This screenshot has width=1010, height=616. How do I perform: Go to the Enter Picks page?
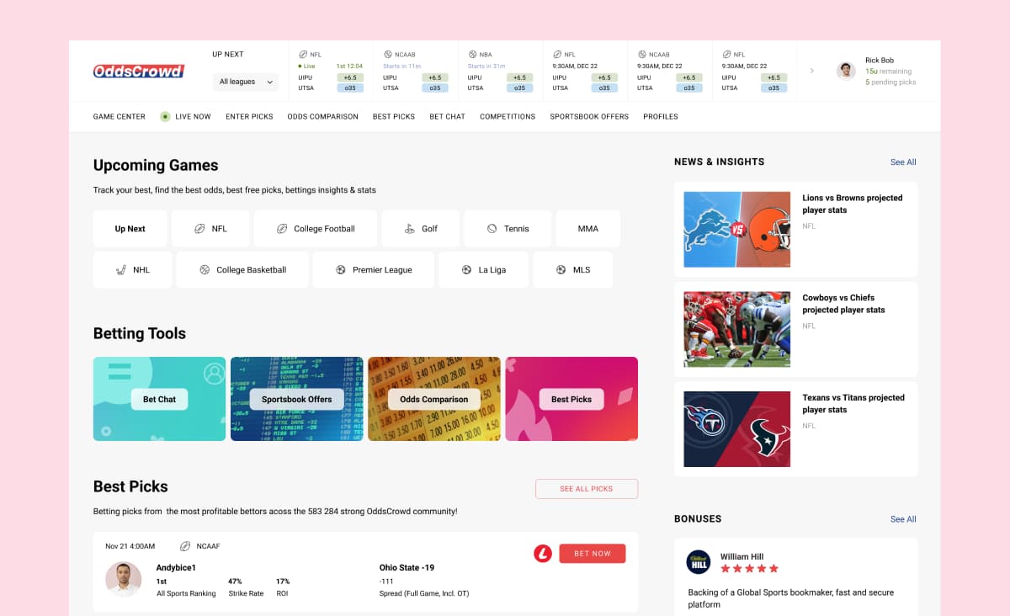coord(249,116)
